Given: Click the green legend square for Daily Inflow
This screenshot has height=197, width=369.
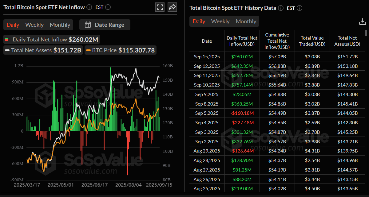Looking at the screenshot, I should point(7,40).
